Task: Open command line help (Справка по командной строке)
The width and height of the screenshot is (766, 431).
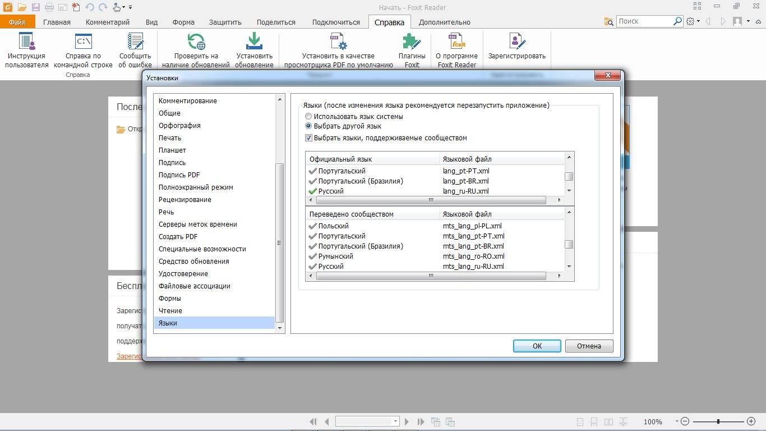Action: pyautogui.click(x=83, y=51)
